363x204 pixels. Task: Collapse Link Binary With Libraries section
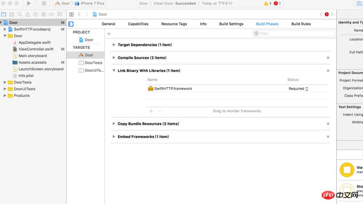pos(114,71)
